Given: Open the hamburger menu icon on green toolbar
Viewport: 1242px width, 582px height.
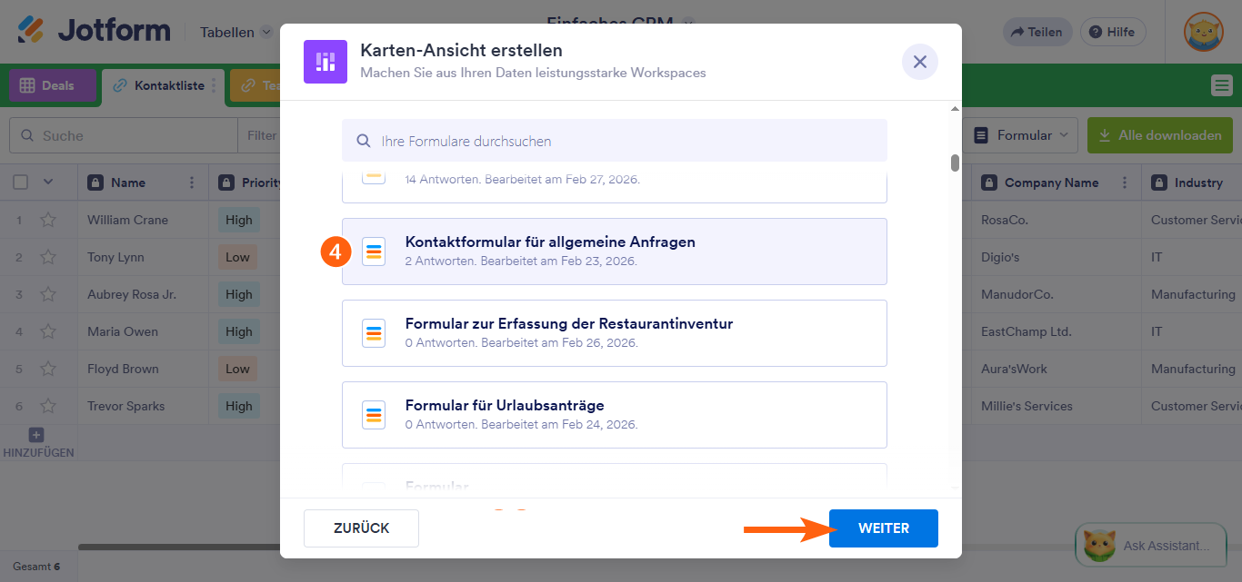Looking at the screenshot, I should click(x=1222, y=85).
